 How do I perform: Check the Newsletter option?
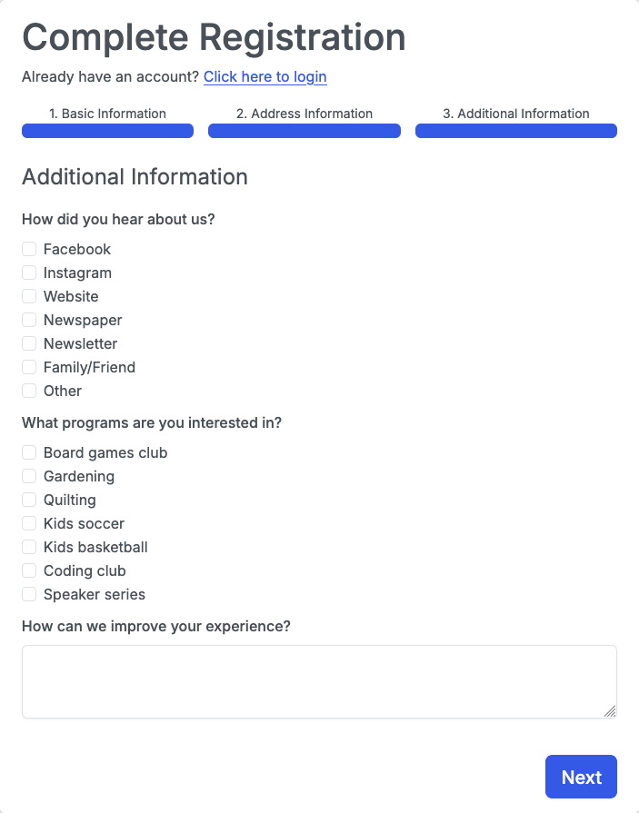click(x=29, y=343)
